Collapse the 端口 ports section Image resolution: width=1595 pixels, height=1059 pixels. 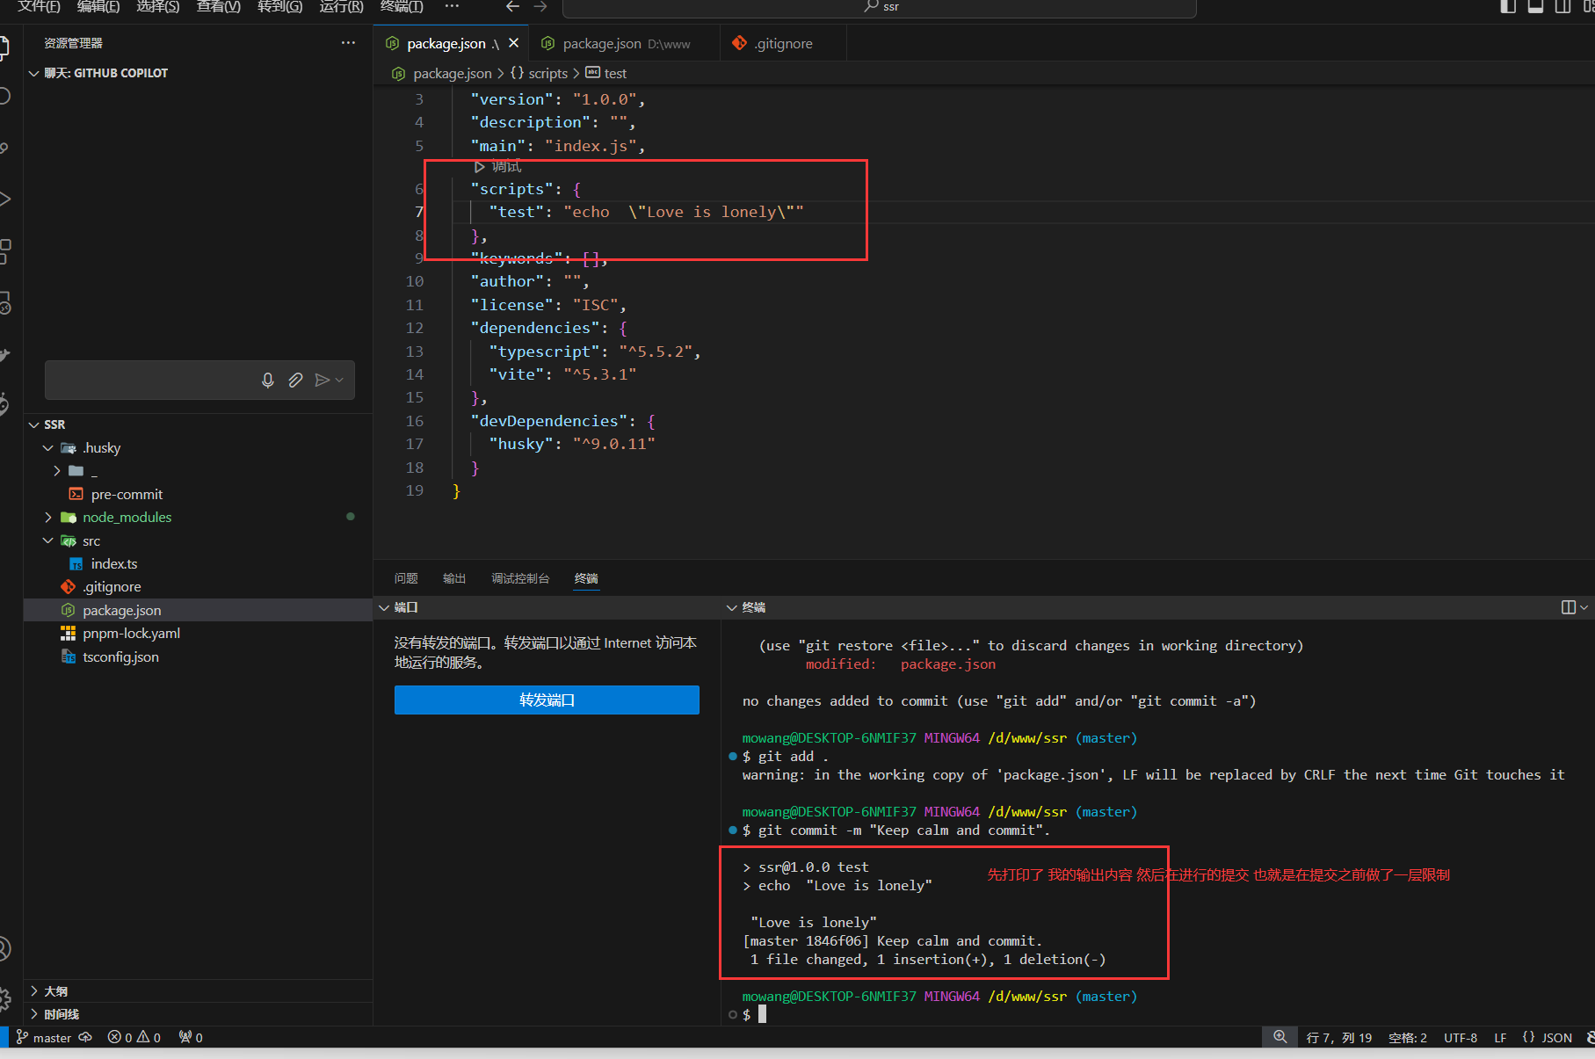coord(384,608)
